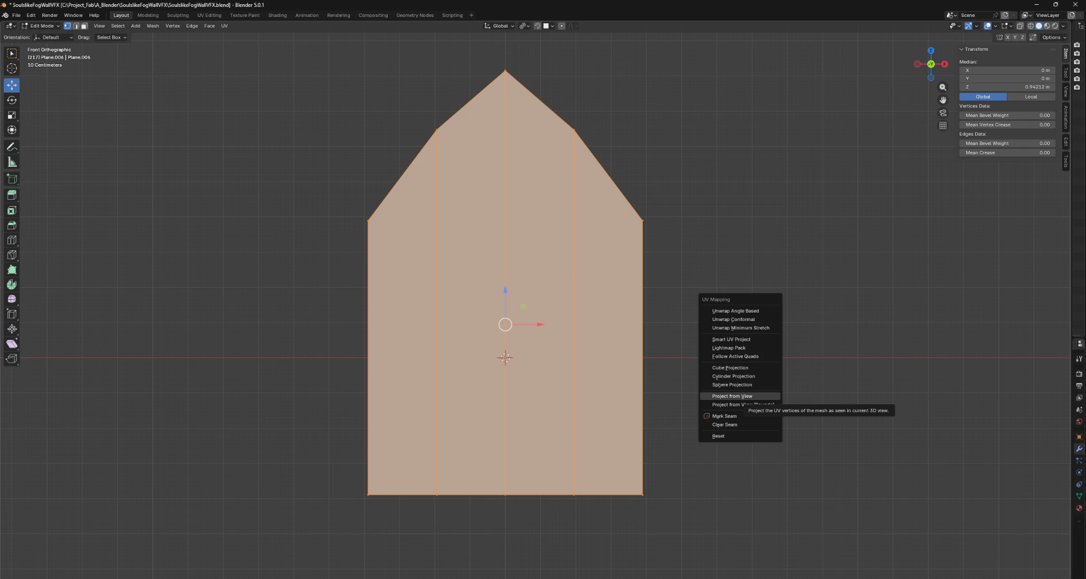1086x579 pixels.
Task: Activate the 3D Cursor tool
Action: 12,68
